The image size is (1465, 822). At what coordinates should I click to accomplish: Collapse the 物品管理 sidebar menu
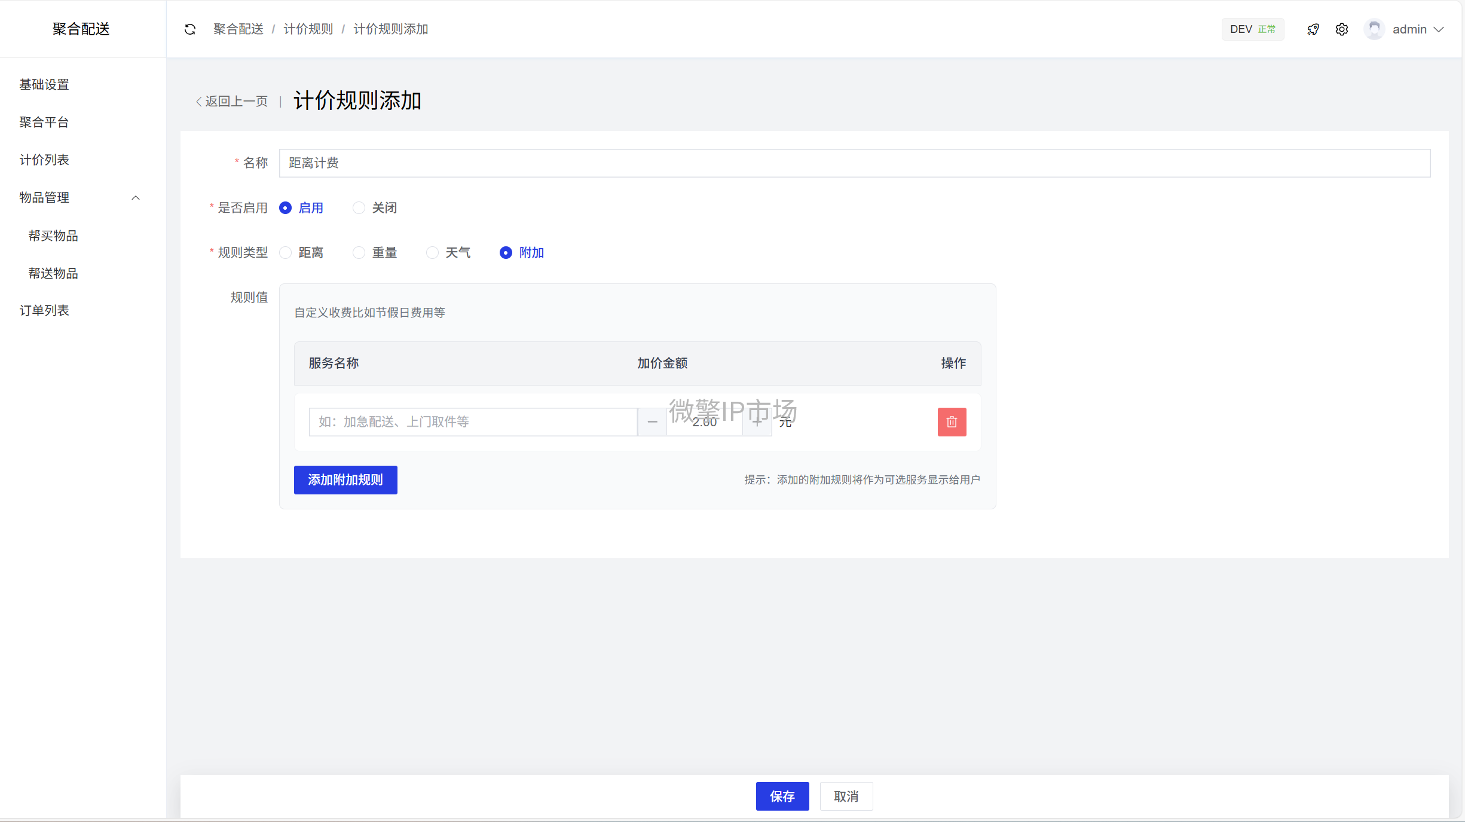point(136,198)
